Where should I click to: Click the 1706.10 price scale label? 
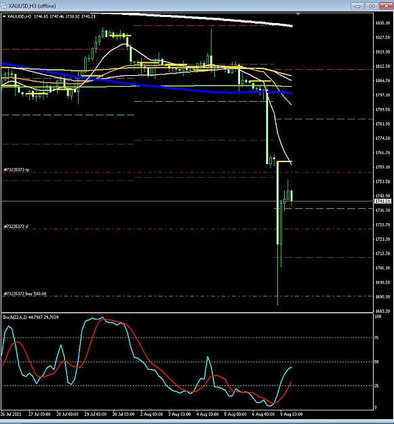(x=382, y=268)
